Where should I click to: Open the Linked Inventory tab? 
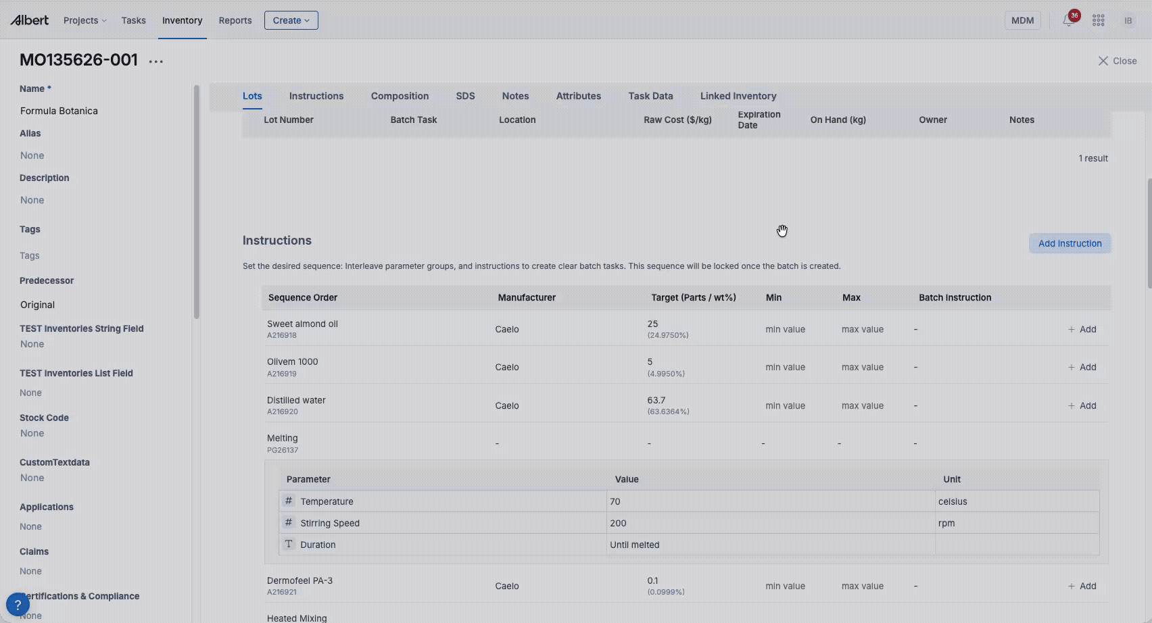pyautogui.click(x=738, y=96)
